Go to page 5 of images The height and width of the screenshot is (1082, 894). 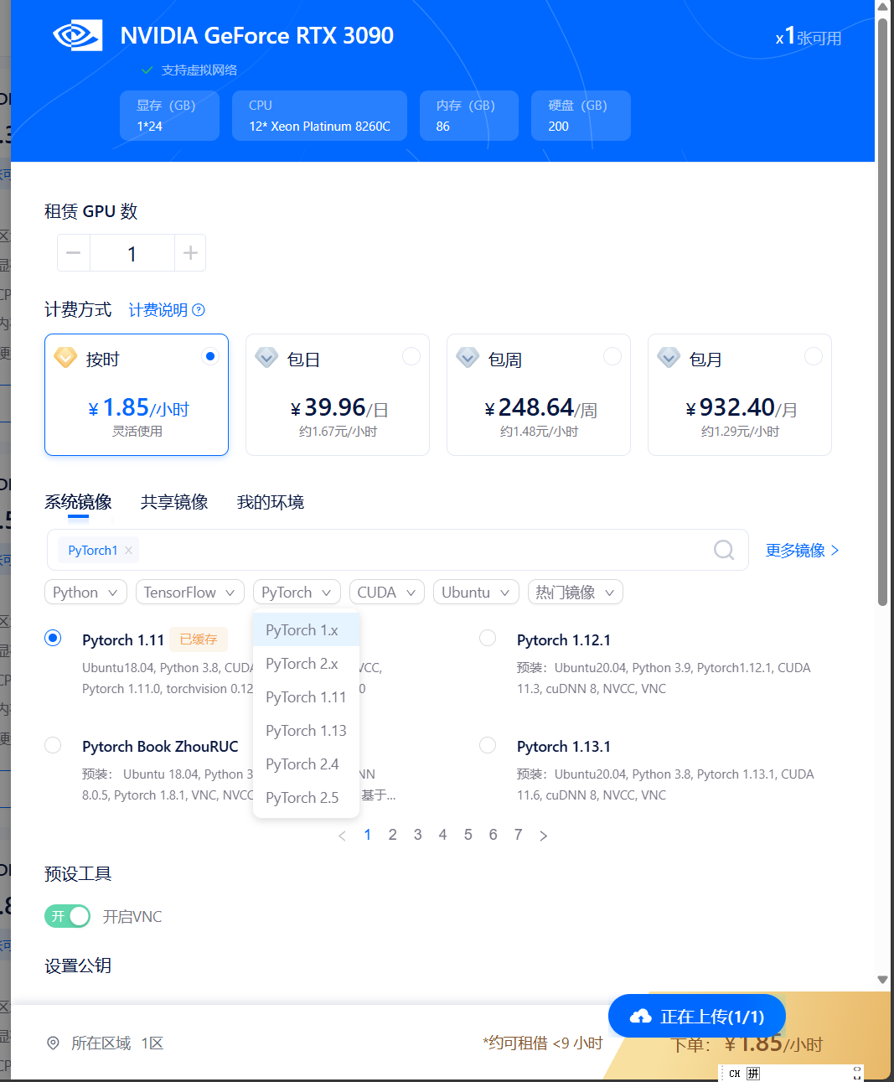click(468, 835)
